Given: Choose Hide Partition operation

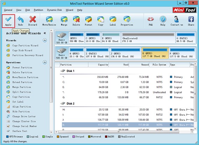Looking at the screenshot, I should pos(21,112).
